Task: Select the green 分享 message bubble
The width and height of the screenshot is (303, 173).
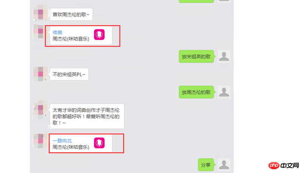Action: coord(206,165)
